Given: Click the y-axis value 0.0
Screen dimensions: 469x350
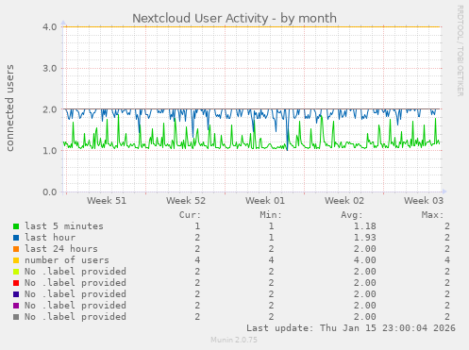Looking at the screenshot, I should coord(50,192).
